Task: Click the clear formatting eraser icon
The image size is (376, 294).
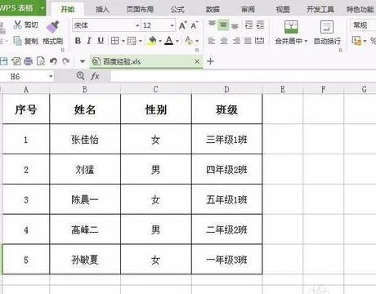Action: (x=189, y=41)
